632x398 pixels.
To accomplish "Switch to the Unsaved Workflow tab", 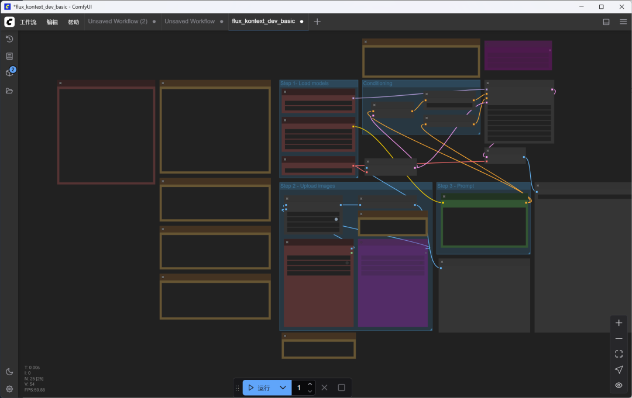I will pyautogui.click(x=190, y=21).
